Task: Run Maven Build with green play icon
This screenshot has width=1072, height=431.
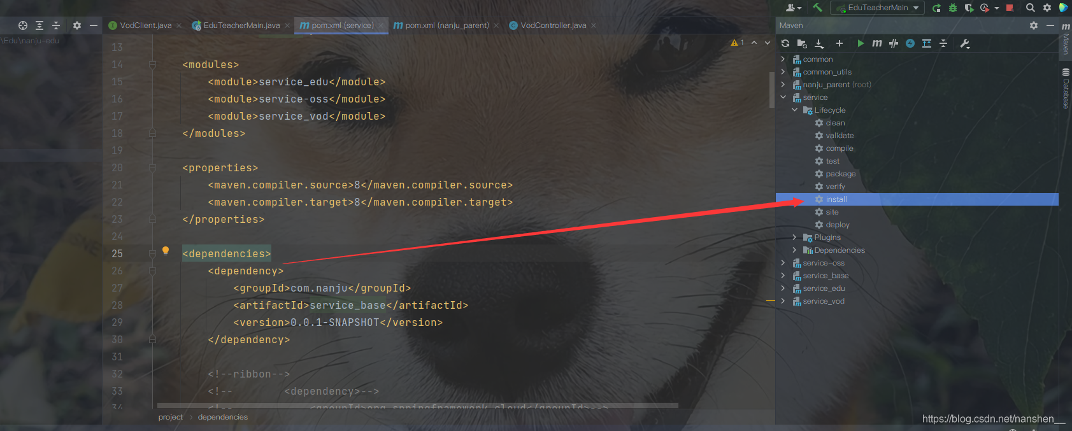Action: (861, 43)
